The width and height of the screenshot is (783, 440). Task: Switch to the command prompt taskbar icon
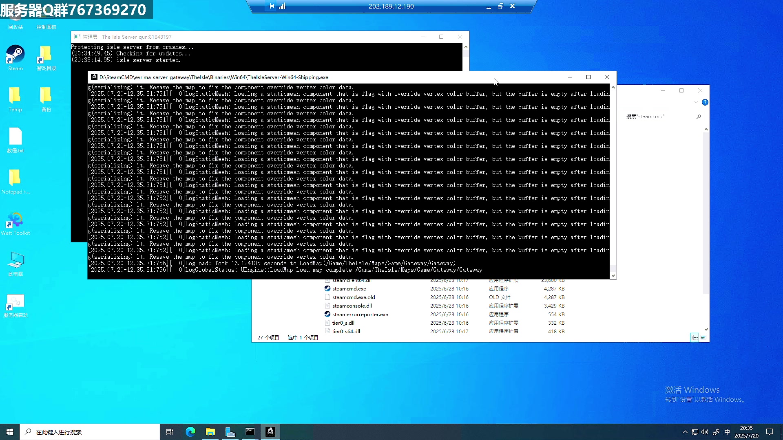250,432
